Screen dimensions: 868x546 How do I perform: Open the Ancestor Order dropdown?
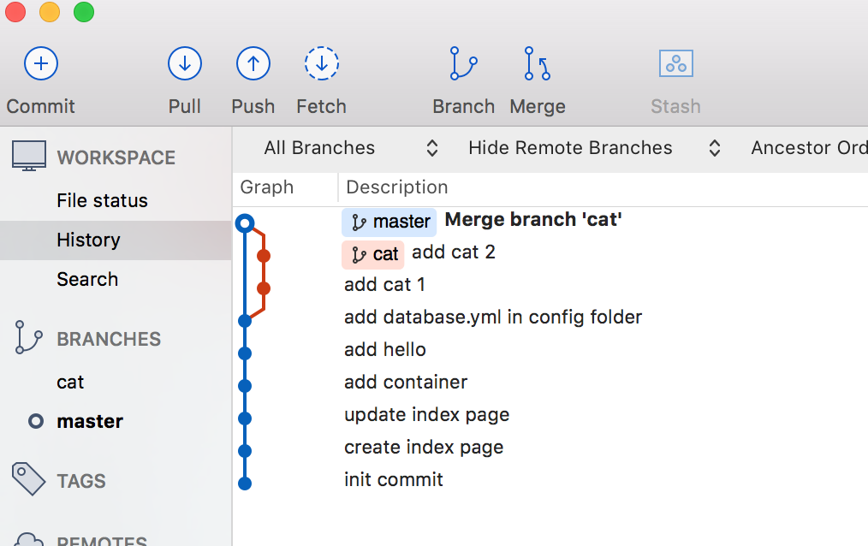coord(808,147)
